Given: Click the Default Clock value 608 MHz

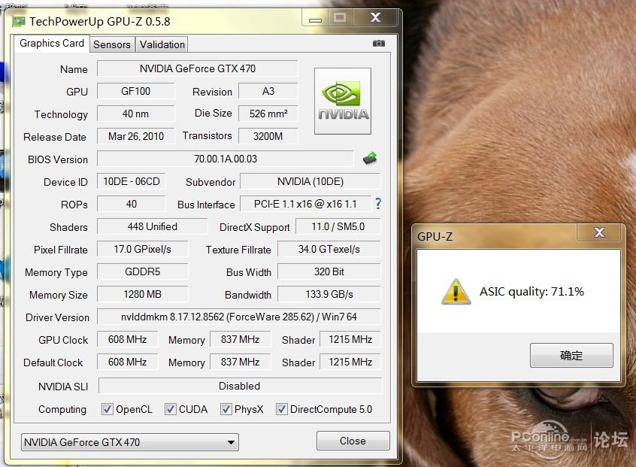Looking at the screenshot, I should tap(127, 362).
